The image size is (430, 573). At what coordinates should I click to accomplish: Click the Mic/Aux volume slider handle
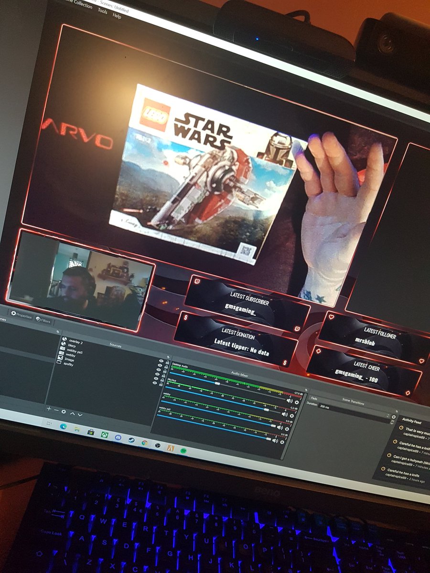(266, 410)
